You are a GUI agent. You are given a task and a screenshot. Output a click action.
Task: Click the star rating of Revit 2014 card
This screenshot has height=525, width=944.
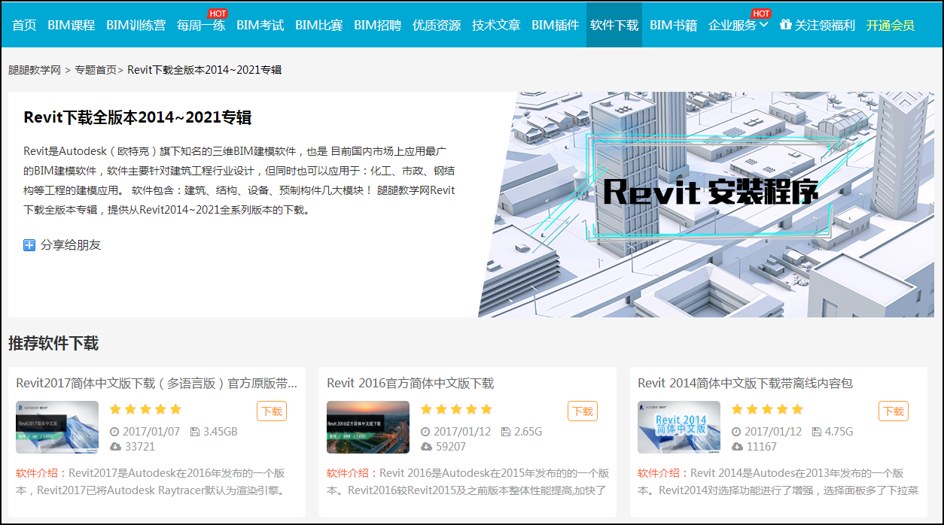768,409
